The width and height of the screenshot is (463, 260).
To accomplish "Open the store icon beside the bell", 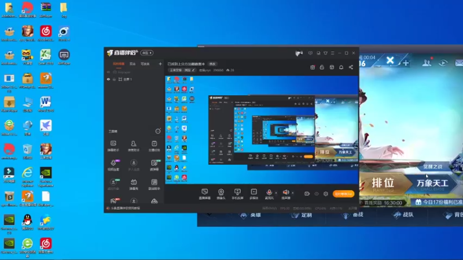I will 332,67.
